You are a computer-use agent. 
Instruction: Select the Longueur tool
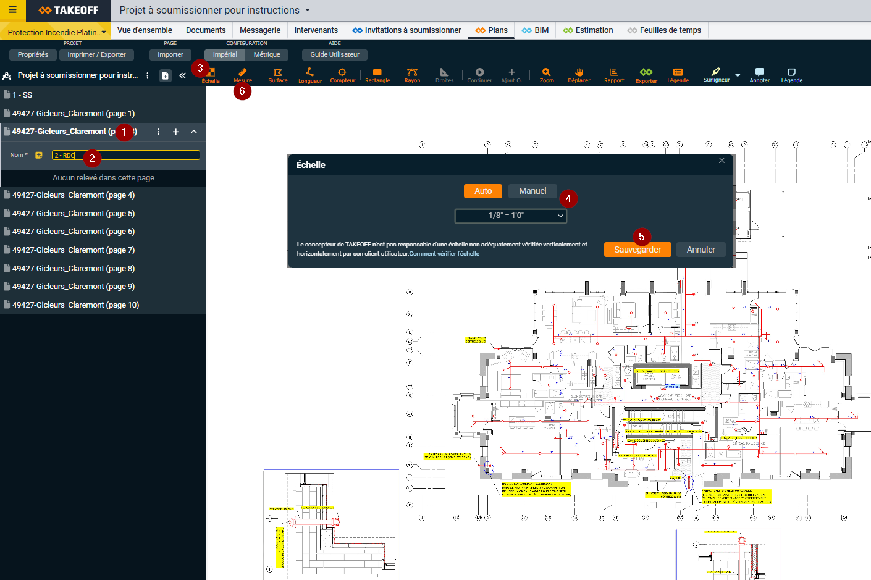[x=310, y=75]
